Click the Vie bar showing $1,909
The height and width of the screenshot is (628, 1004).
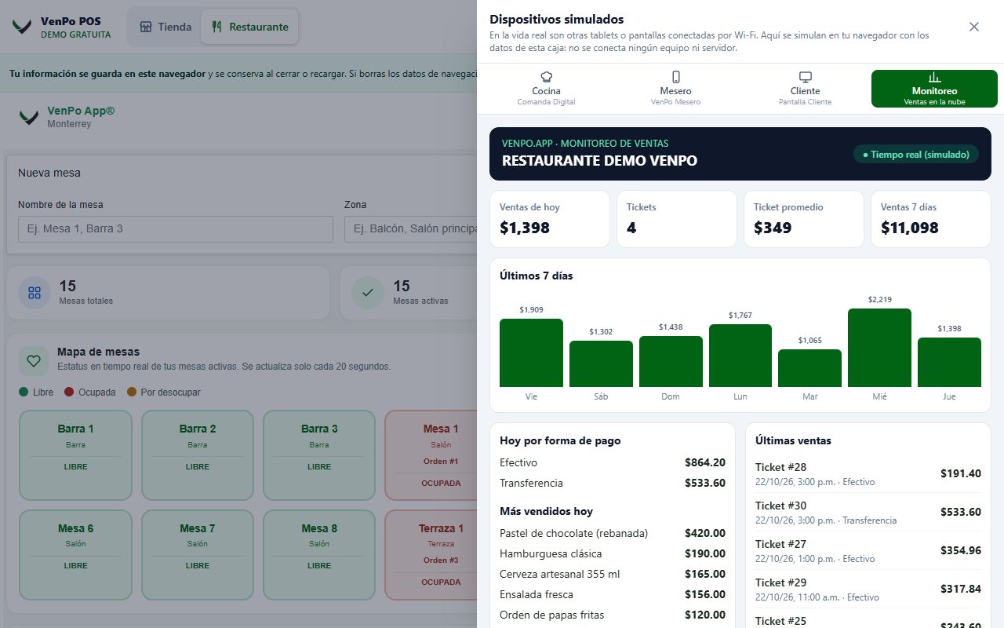click(x=531, y=352)
